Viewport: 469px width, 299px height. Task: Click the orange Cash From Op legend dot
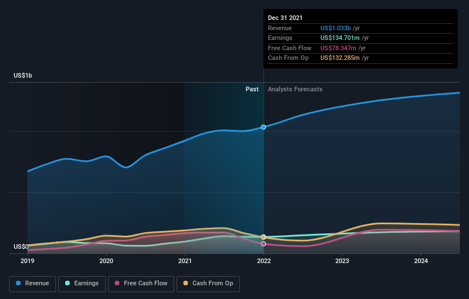(x=186, y=283)
